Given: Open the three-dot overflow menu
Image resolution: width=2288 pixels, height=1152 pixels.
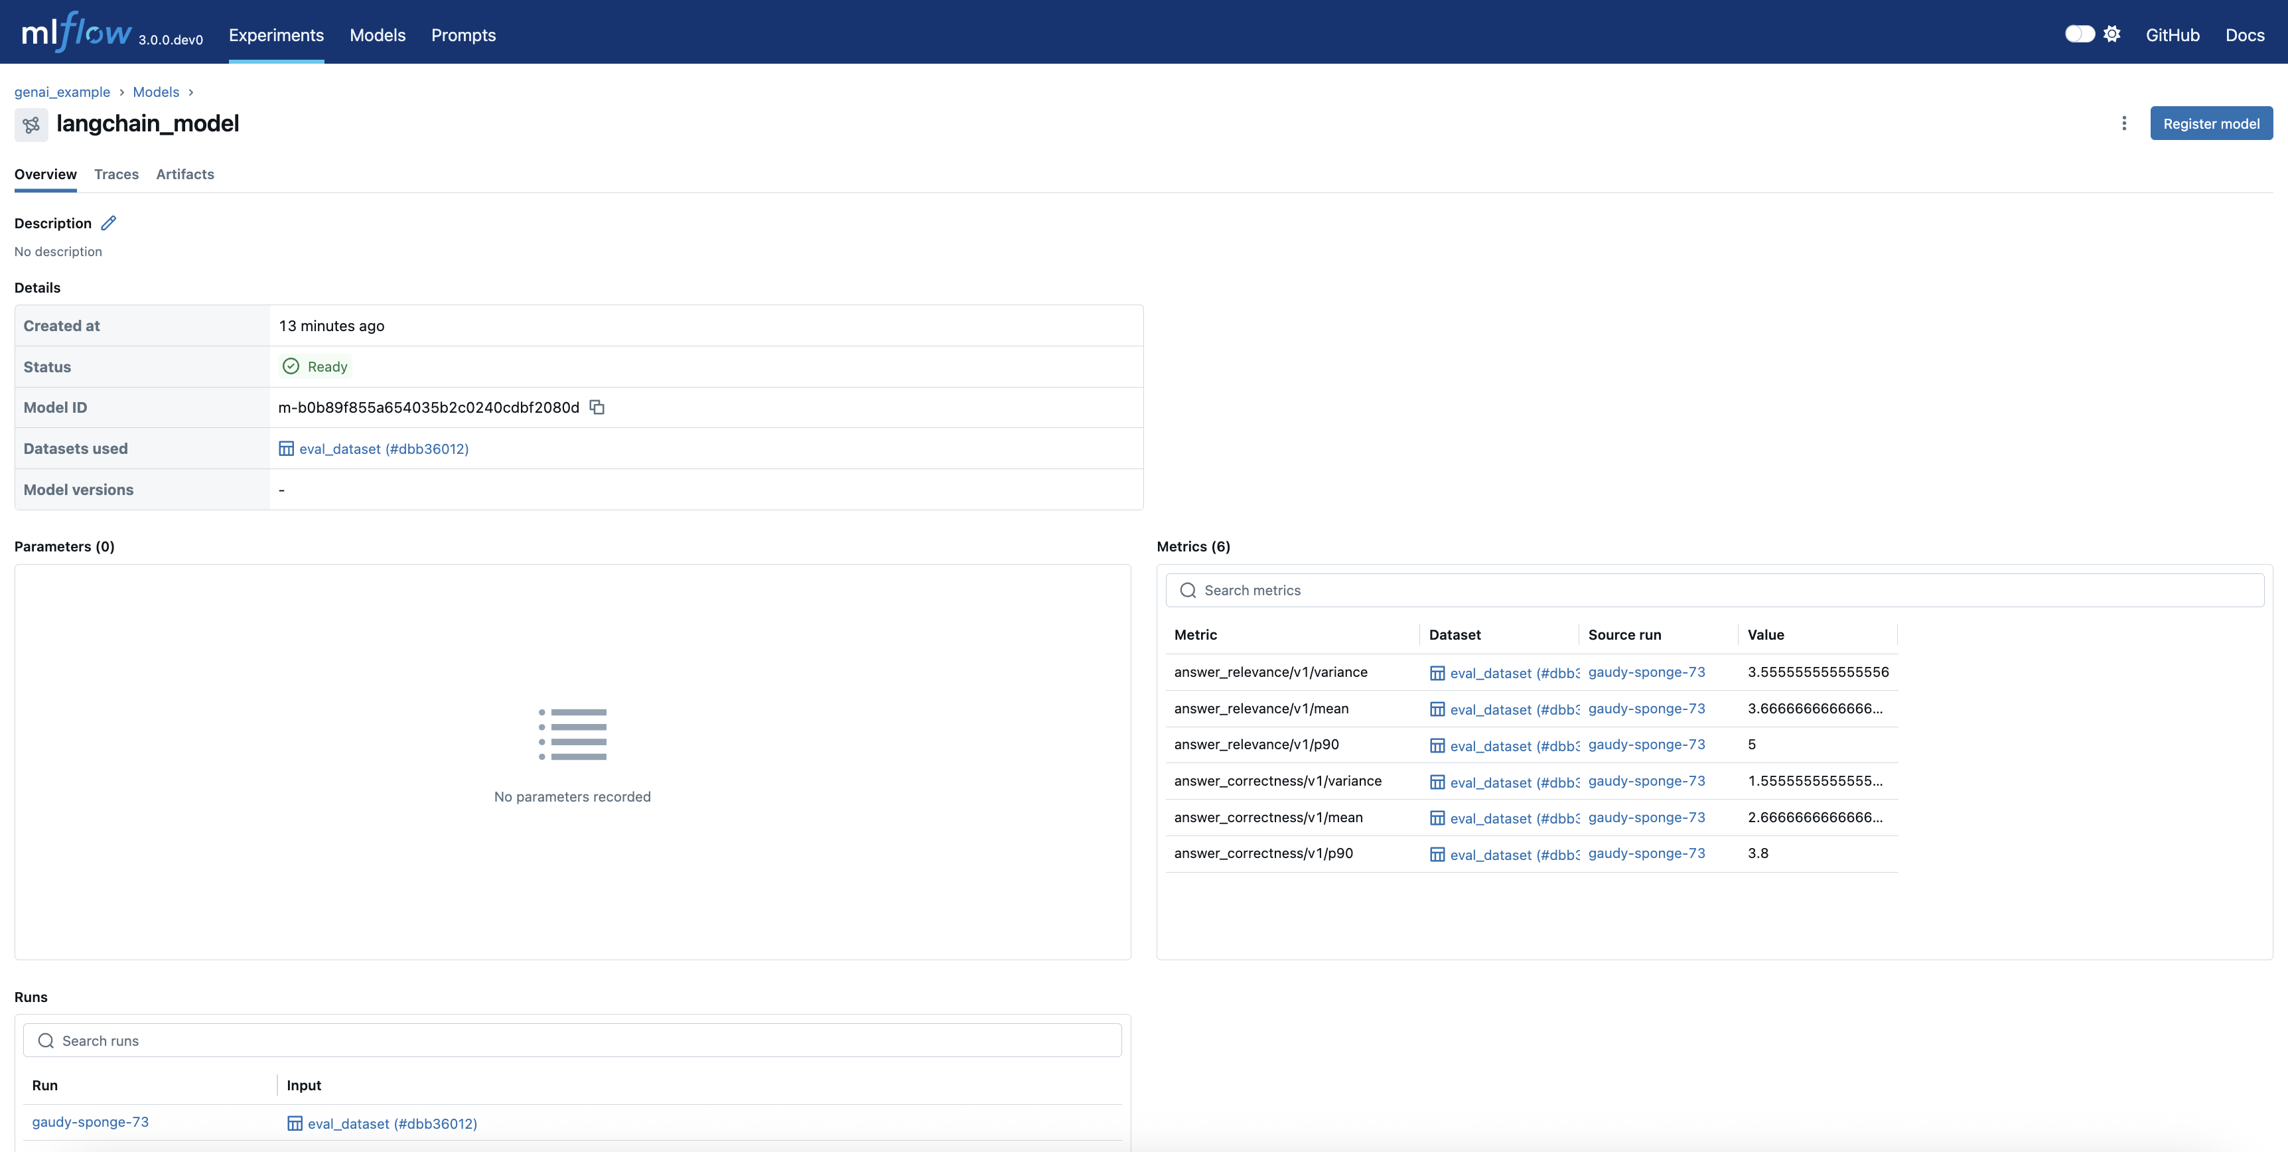Looking at the screenshot, I should (x=2123, y=123).
